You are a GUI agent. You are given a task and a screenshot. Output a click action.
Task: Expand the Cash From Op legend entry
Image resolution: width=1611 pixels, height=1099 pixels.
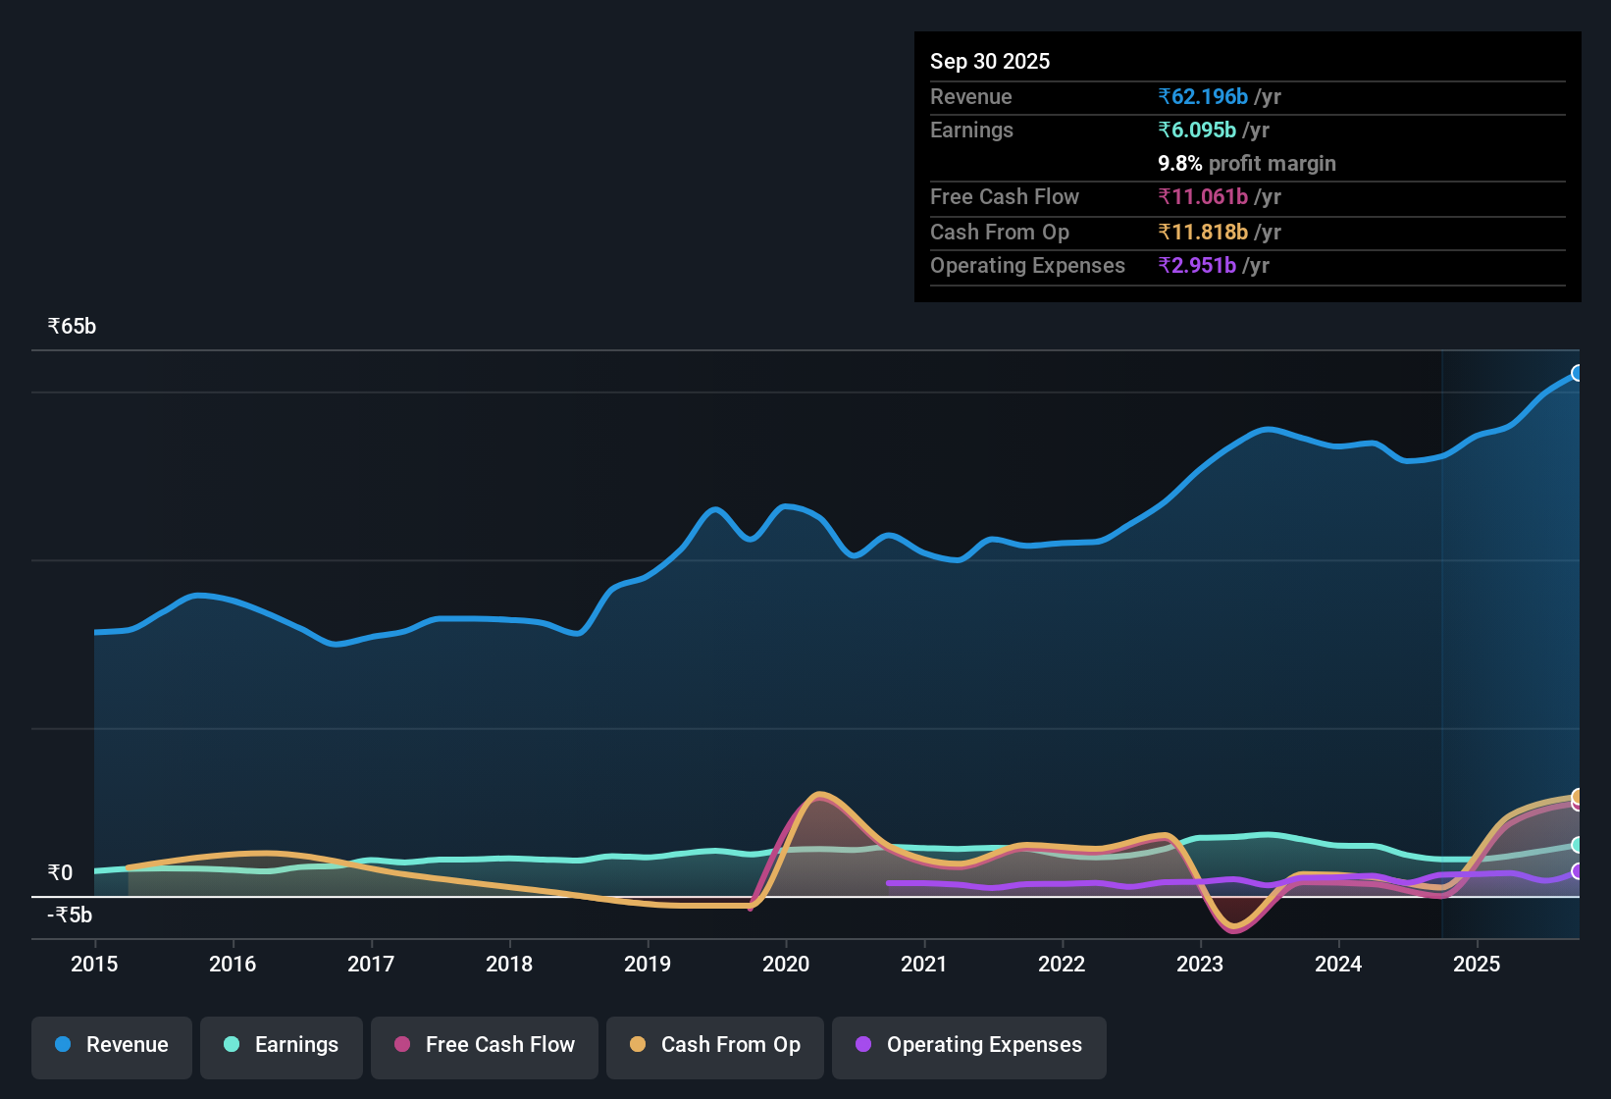tap(714, 1045)
